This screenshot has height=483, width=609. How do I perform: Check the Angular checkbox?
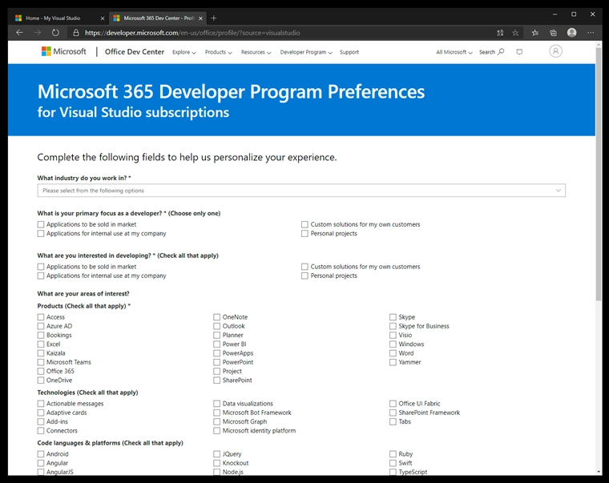coord(41,463)
